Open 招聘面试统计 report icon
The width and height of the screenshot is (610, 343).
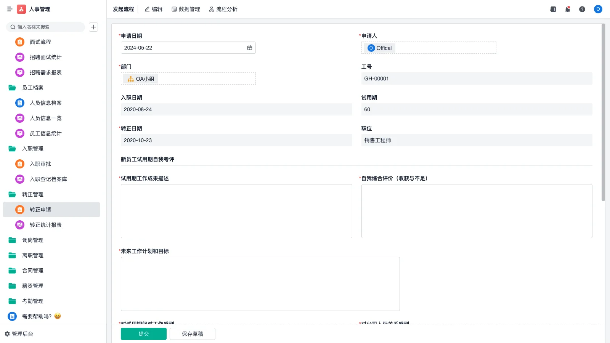coord(19,57)
